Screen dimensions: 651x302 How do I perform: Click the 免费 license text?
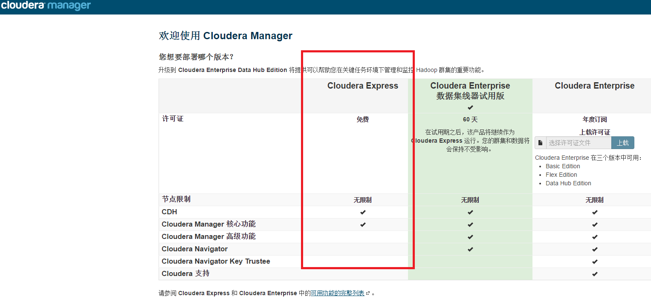[x=363, y=120]
